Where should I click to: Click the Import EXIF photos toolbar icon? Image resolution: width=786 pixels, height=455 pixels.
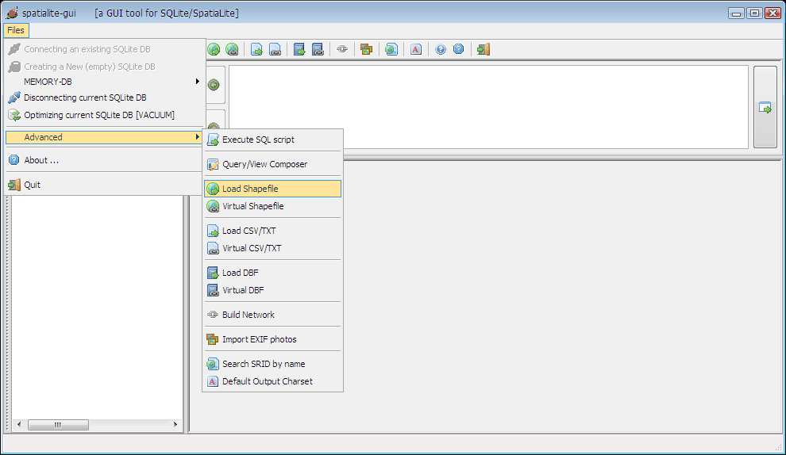tap(367, 49)
